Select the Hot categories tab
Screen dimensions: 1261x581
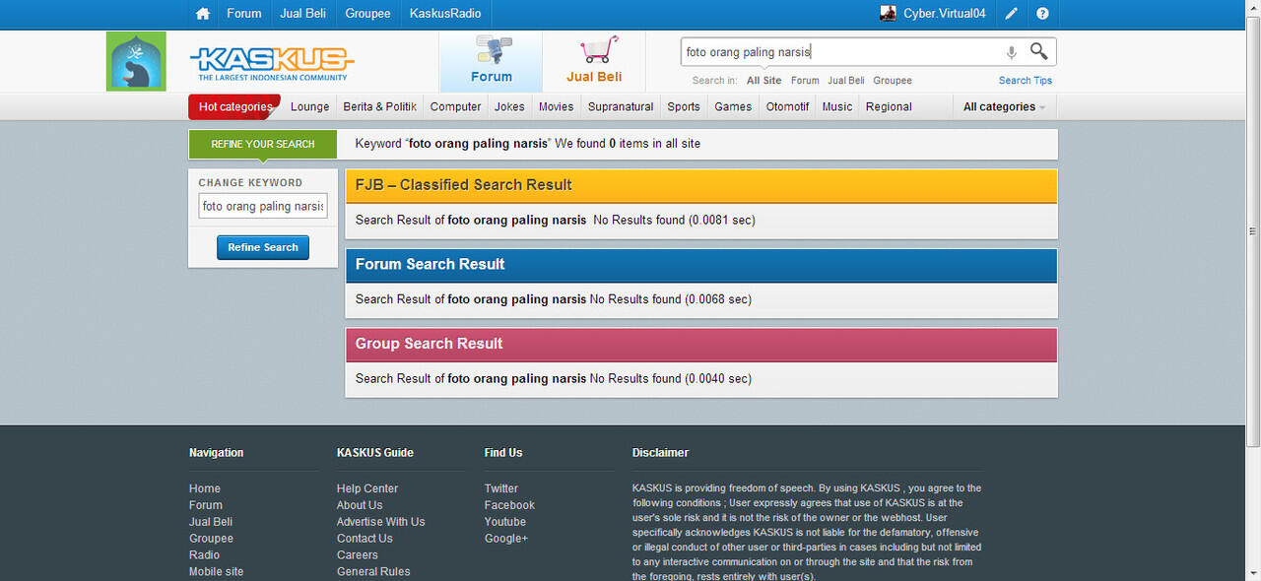(234, 106)
